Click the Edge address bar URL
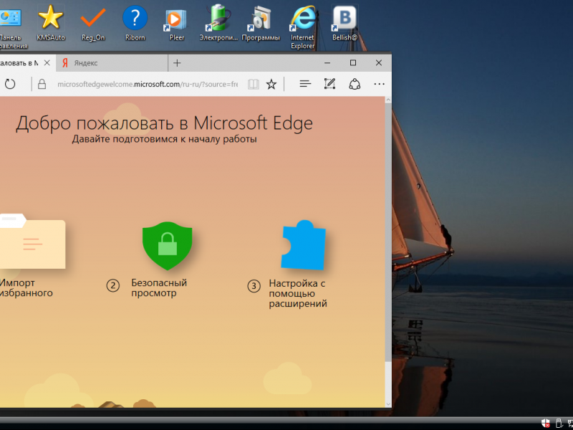The width and height of the screenshot is (573, 430). (x=148, y=85)
